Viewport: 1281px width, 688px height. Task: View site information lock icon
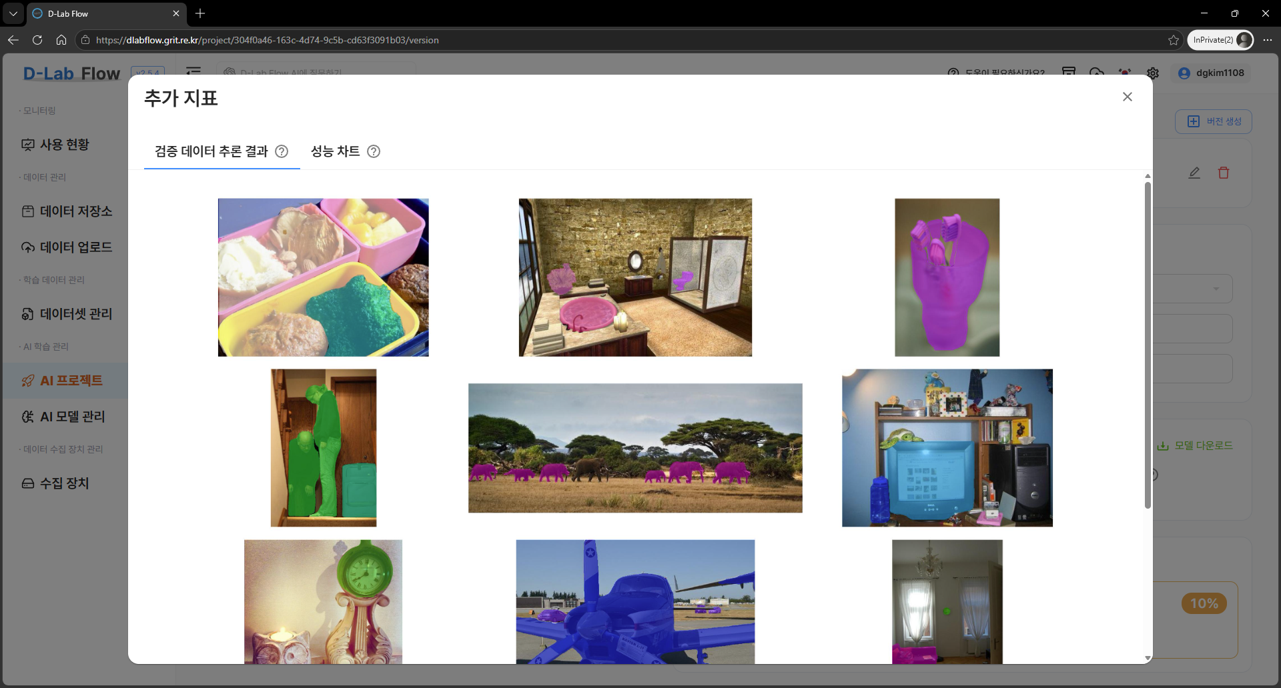coord(85,40)
